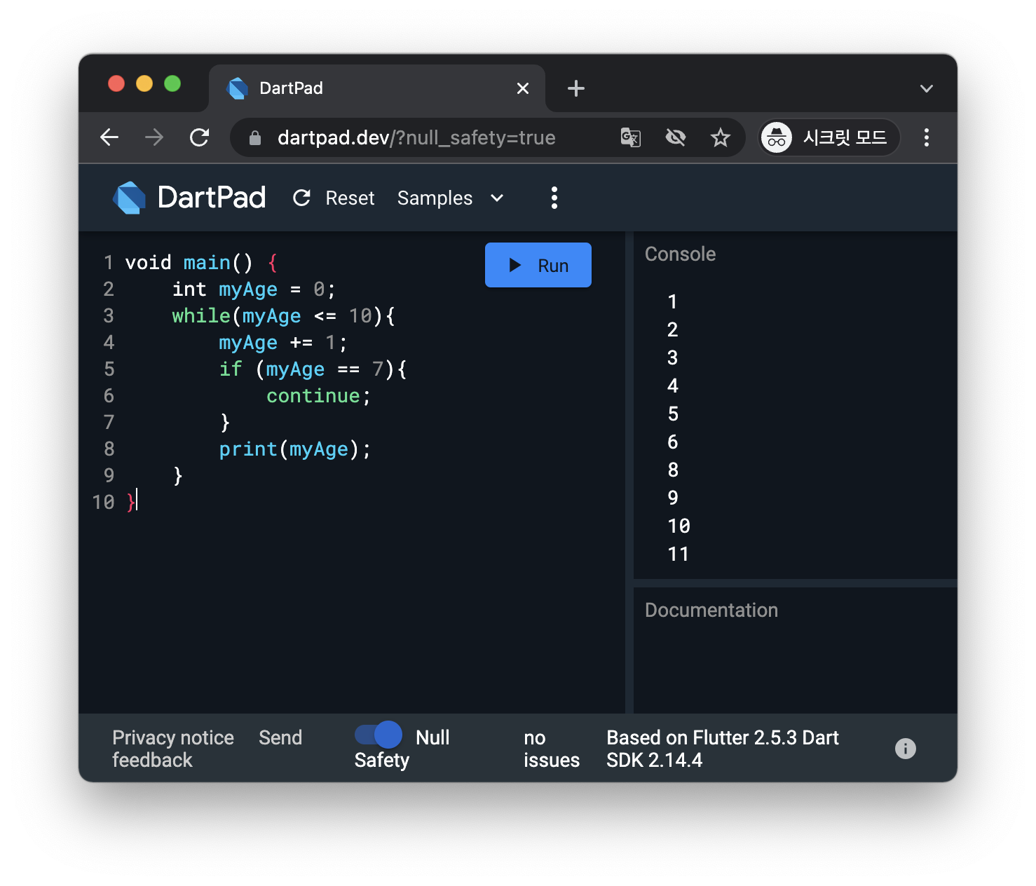Click the 시크릿 모드 incognito label
Screen dimensions: 1036x886
coord(845,137)
